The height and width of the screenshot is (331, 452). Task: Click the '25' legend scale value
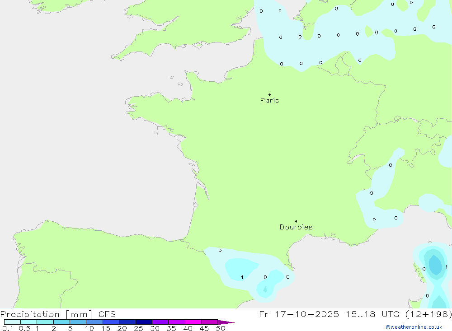pyautogui.click(x=139, y=328)
